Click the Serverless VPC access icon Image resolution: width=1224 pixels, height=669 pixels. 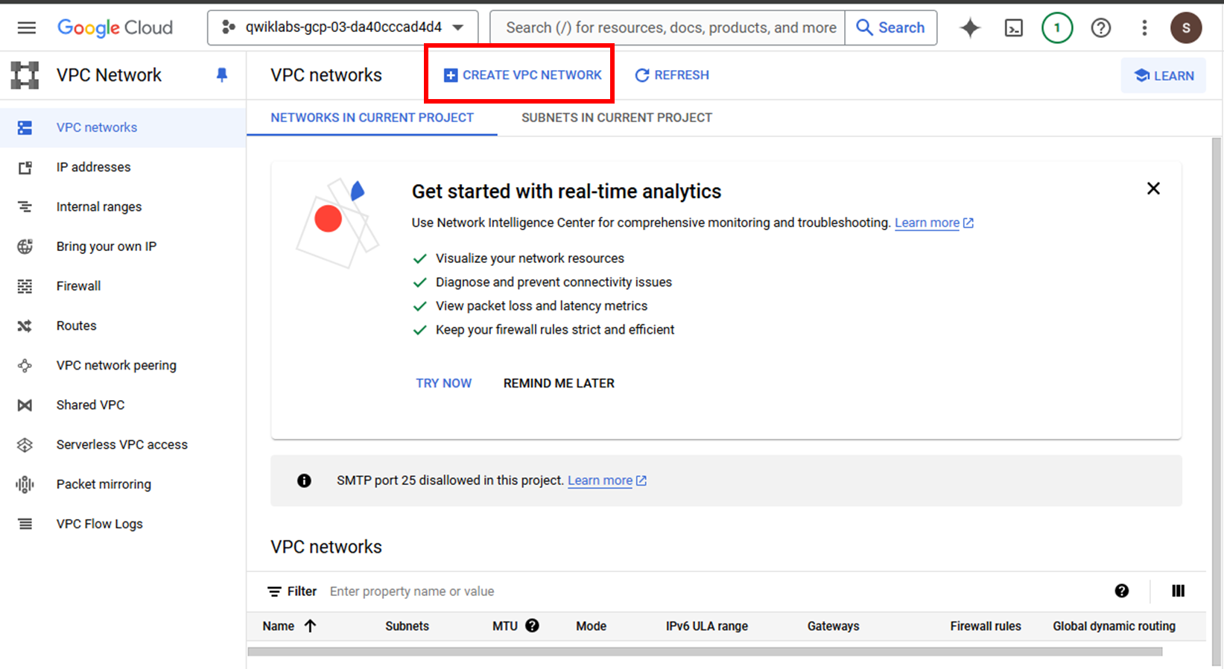pos(25,445)
